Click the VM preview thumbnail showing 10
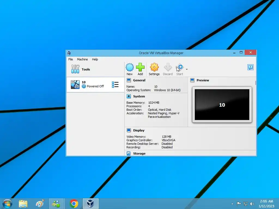The image size is (279, 209). point(222,105)
